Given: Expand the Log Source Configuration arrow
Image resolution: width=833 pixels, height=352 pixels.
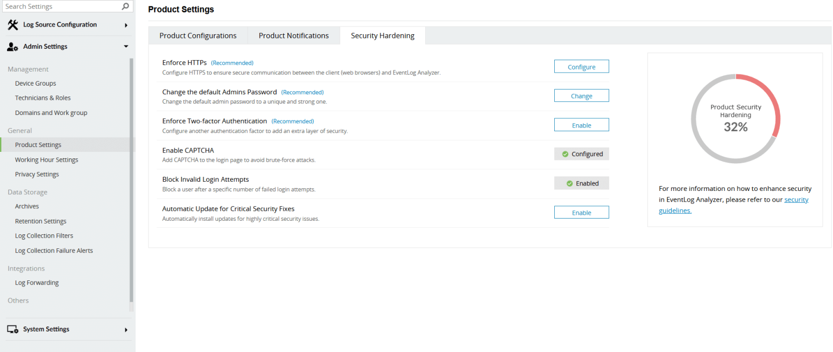Looking at the screenshot, I should click(x=126, y=25).
